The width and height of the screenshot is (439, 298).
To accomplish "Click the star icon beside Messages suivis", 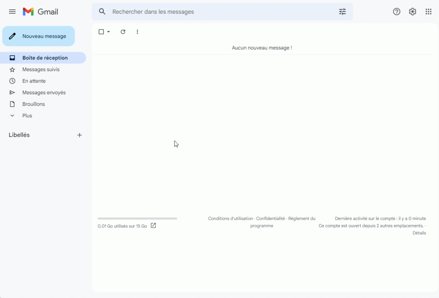I will click(x=12, y=70).
